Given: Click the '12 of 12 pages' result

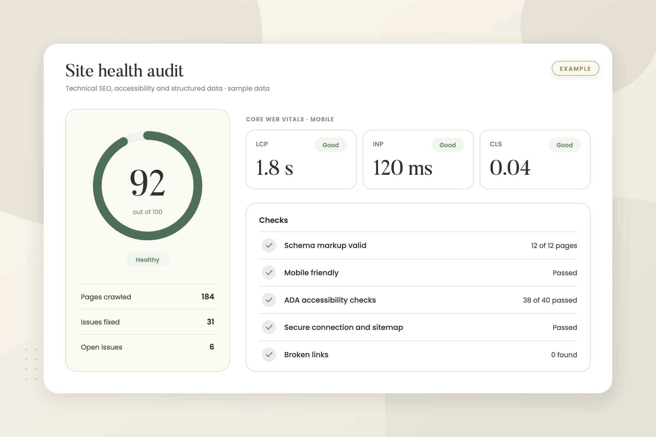Looking at the screenshot, I should click(554, 246).
